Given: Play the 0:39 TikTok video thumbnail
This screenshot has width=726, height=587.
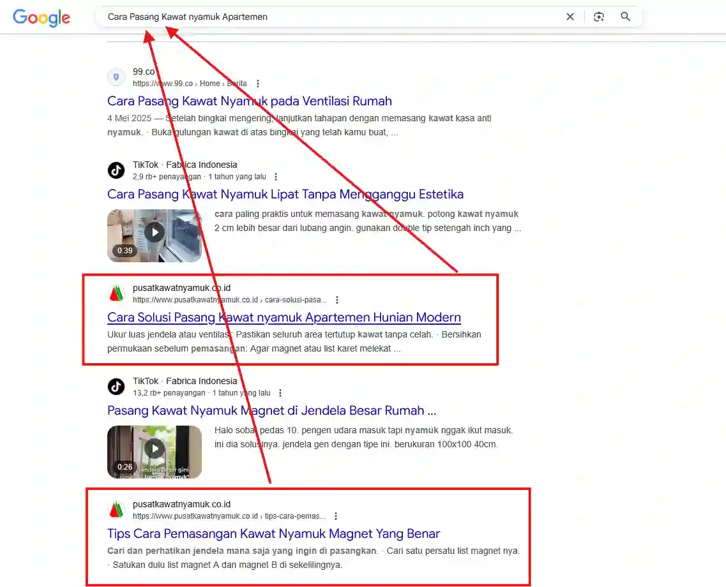Looking at the screenshot, I should 154,235.
